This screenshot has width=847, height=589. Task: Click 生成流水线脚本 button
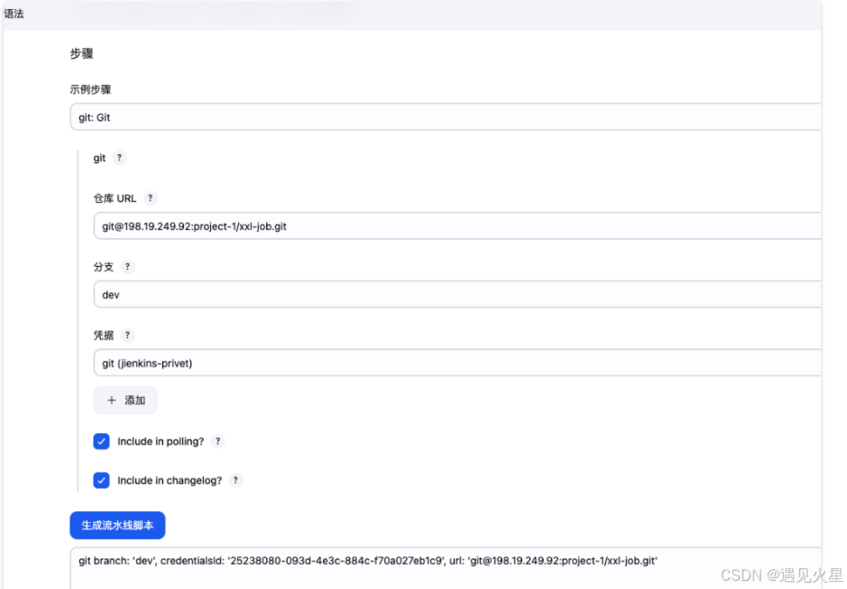tap(117, 525)
